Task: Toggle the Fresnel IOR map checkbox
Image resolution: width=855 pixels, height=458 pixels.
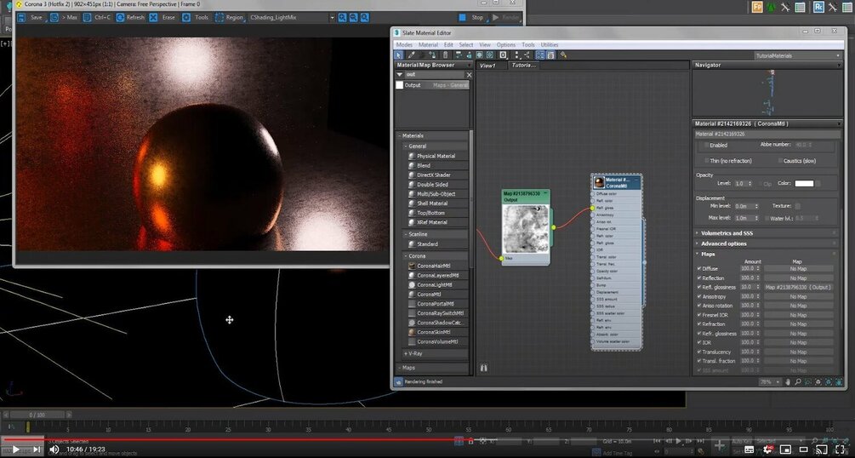Action: tap(699, 315)
